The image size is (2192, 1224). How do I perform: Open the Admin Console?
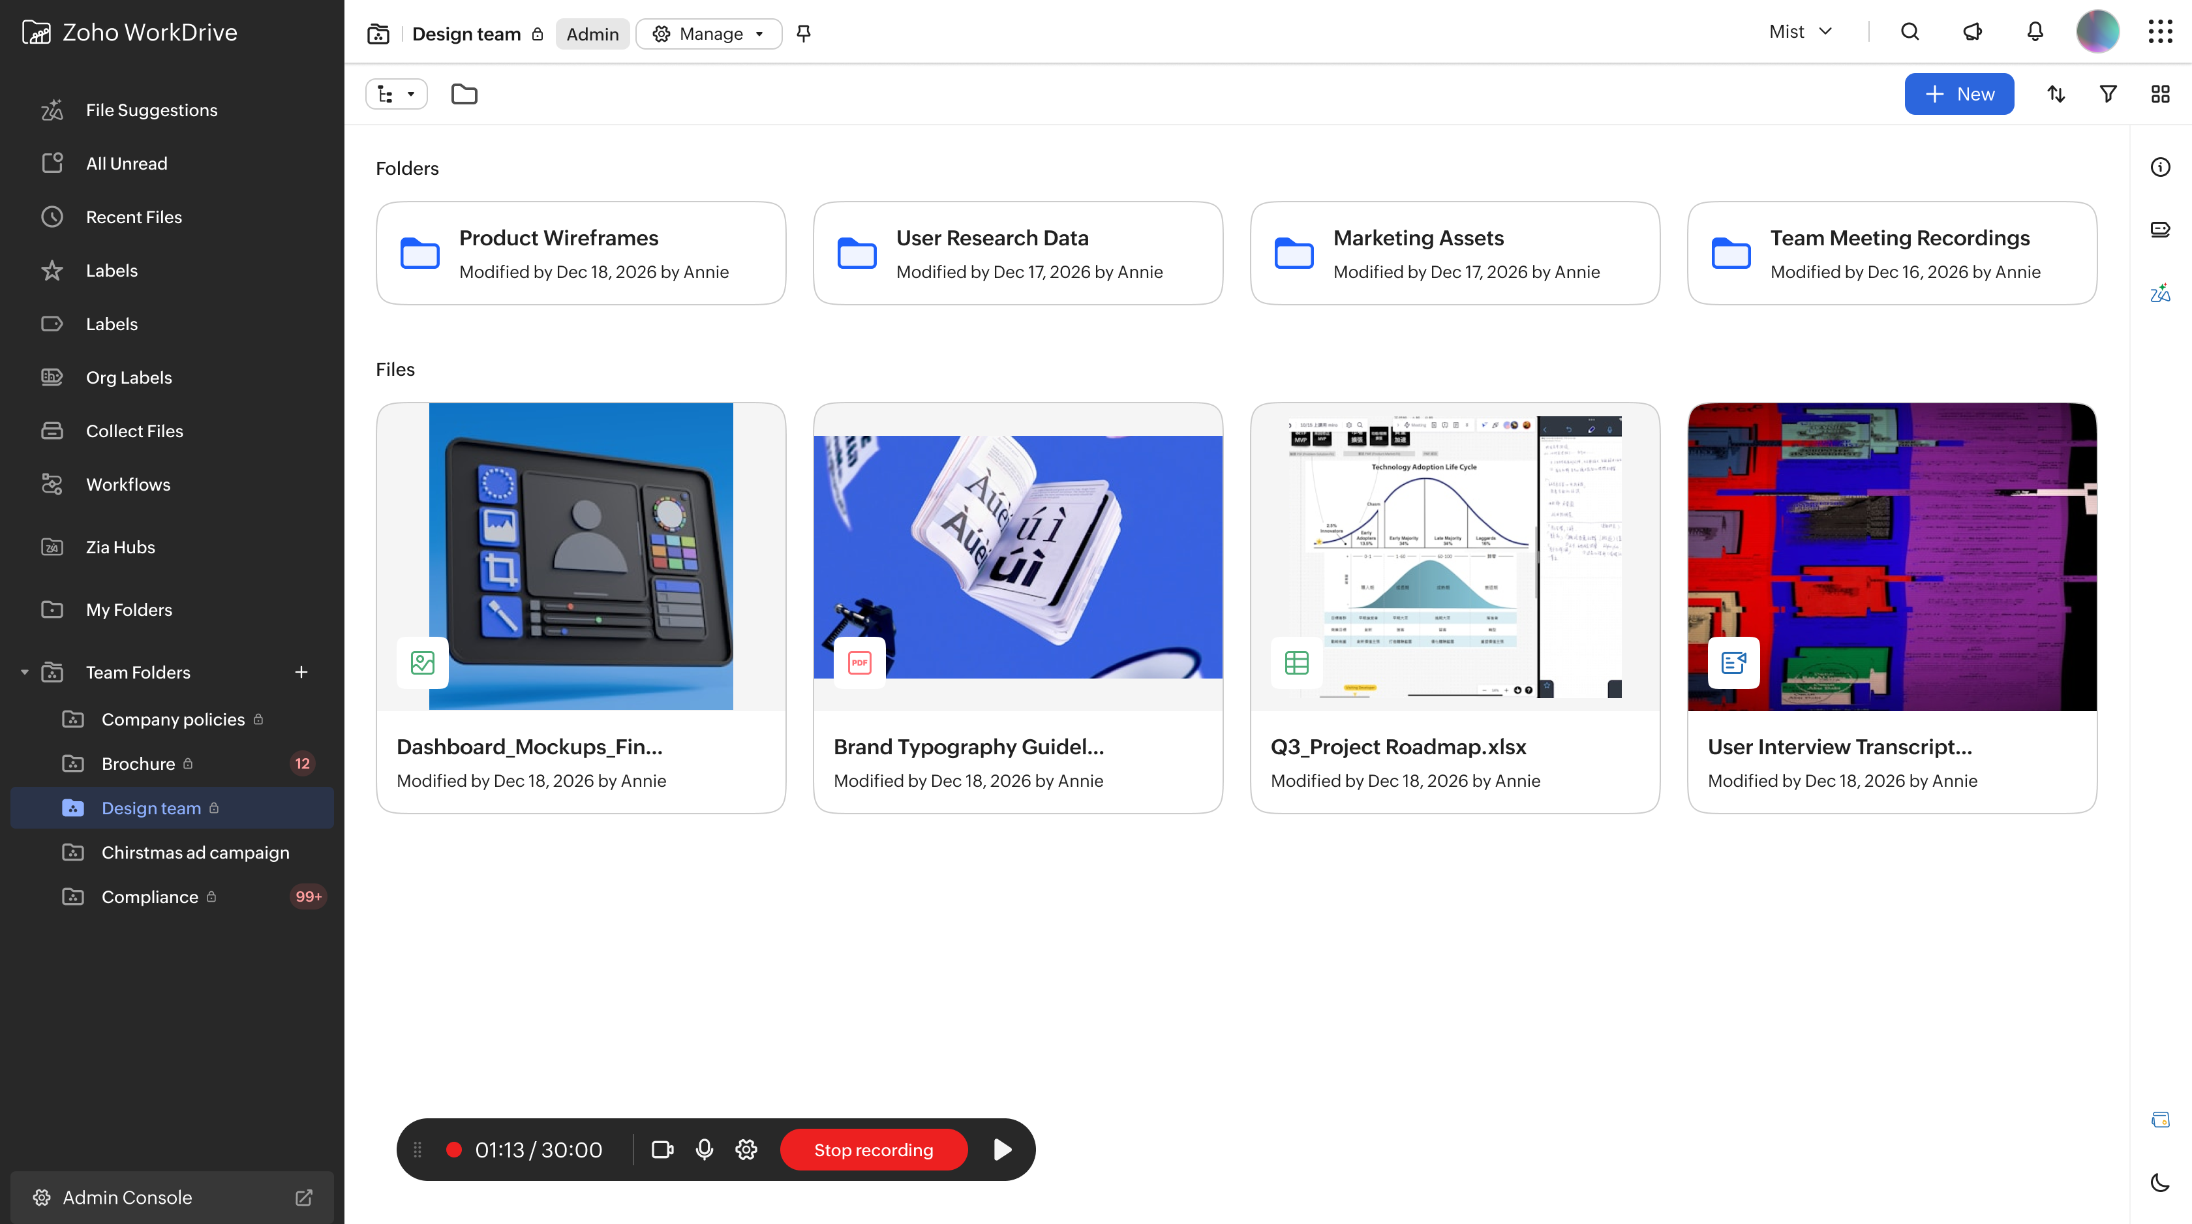coord(172,1198)
